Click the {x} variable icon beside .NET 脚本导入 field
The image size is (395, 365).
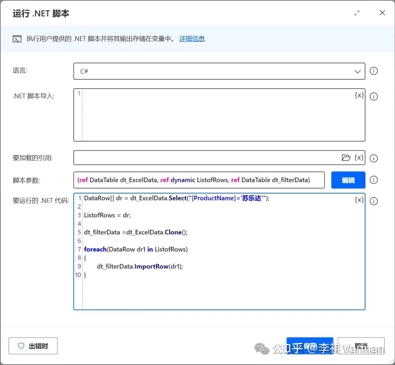click(x=360, y=95)
